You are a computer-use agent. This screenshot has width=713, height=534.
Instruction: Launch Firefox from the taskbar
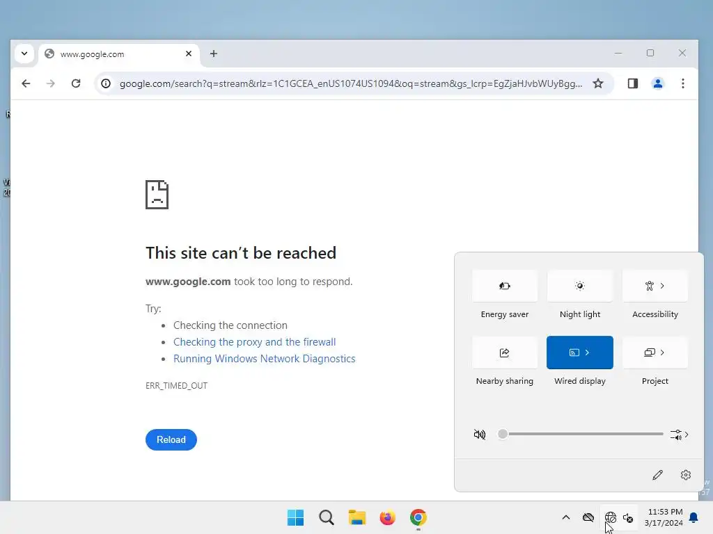click(x=387, y=517)
